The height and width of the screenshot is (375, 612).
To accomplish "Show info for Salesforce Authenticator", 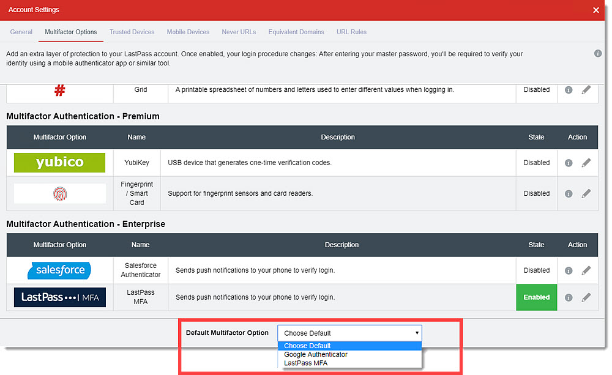I will (x=569, y=270).
